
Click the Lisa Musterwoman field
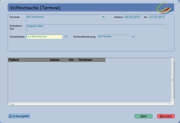[x=44, y=37]
